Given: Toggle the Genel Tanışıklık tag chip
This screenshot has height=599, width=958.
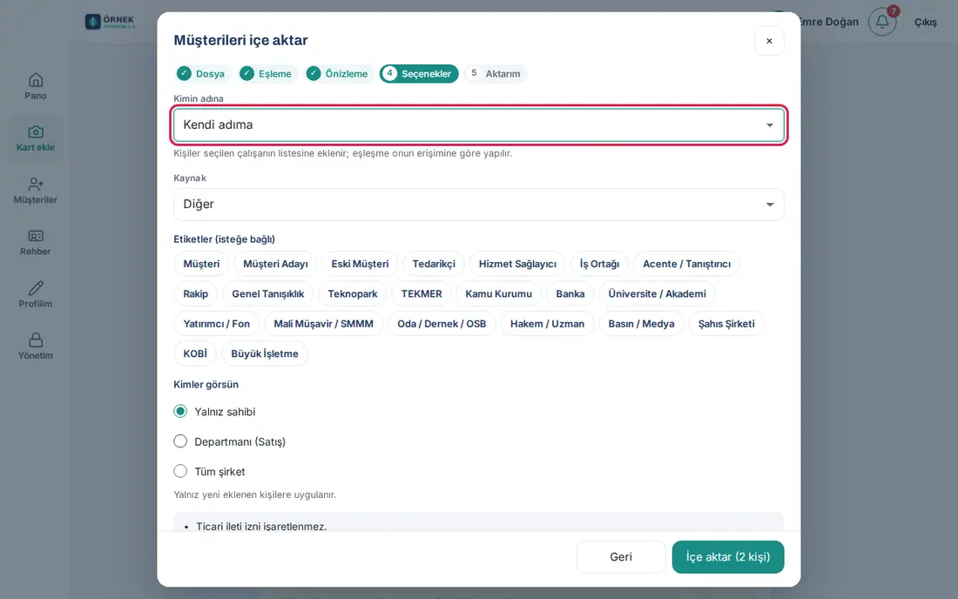Looking at the screenshot, I should click(267, 293).
